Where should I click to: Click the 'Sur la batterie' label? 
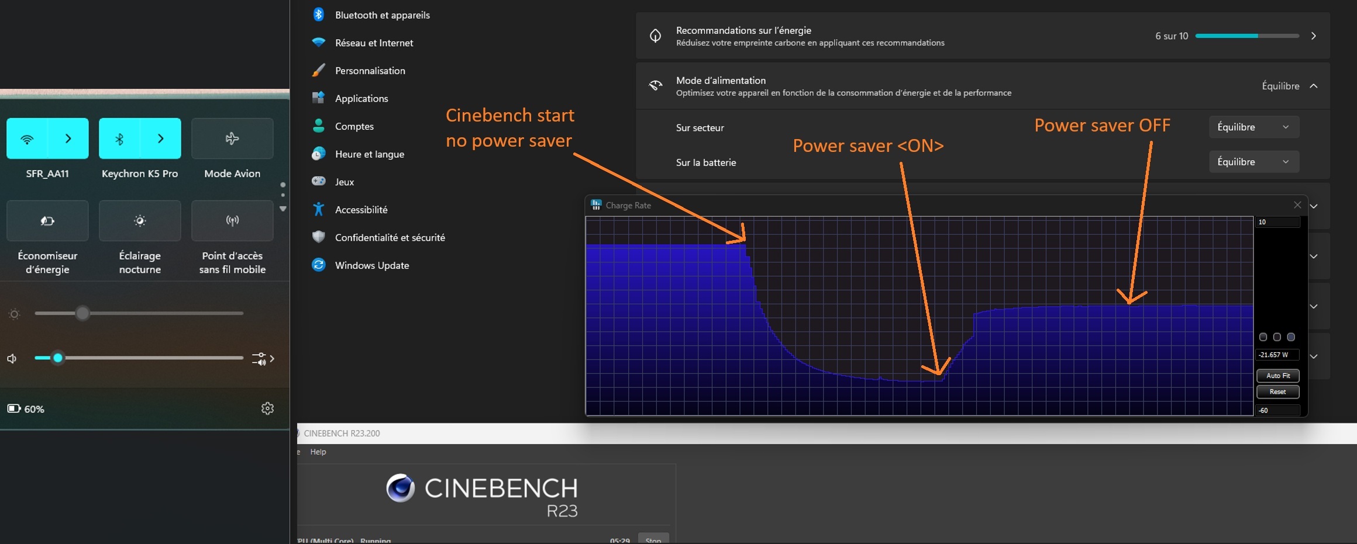point(706,162)
